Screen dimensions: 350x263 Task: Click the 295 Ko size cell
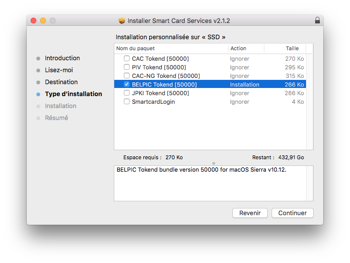pos(295,67)
